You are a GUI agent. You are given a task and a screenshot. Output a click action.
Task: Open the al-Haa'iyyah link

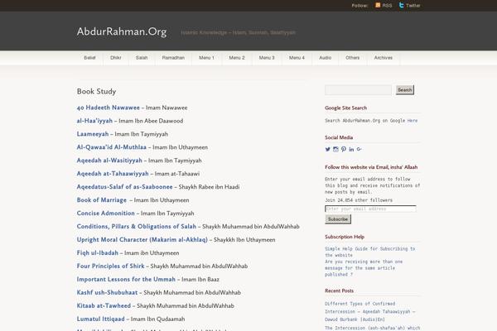94,121
